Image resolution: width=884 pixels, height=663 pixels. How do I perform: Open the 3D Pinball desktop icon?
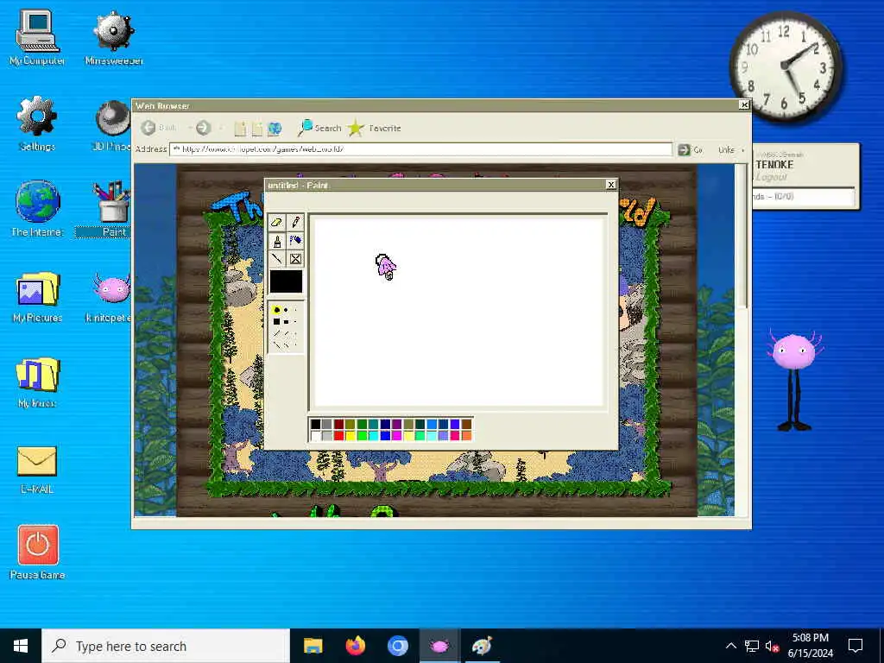[111, 125]
